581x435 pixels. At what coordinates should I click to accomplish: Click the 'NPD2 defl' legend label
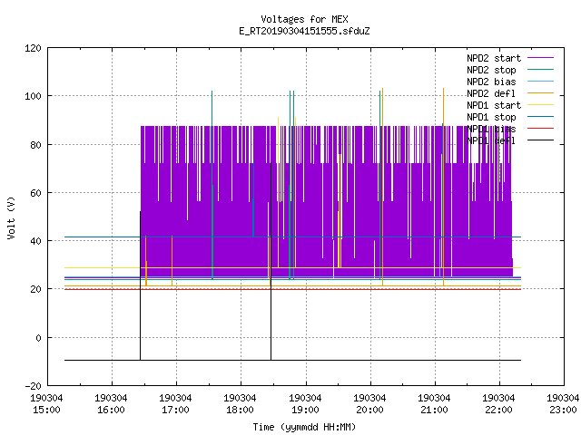click(x=491, y=93)
